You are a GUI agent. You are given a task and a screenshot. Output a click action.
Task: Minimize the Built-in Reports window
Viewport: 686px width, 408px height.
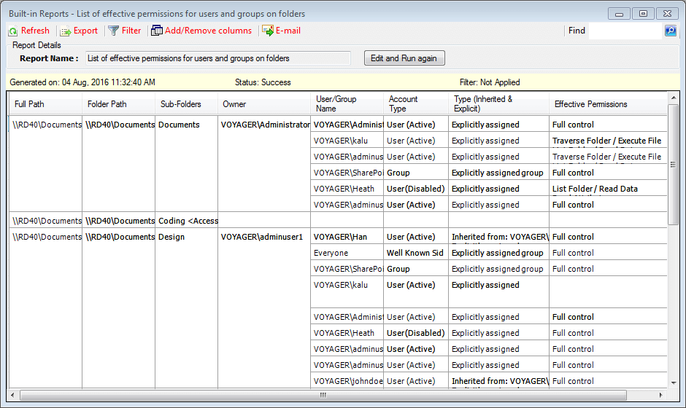tap(619, 14)
